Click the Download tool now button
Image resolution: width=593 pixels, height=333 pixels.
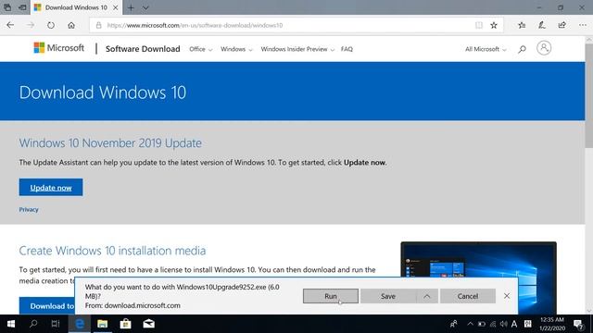click(47, 306)
